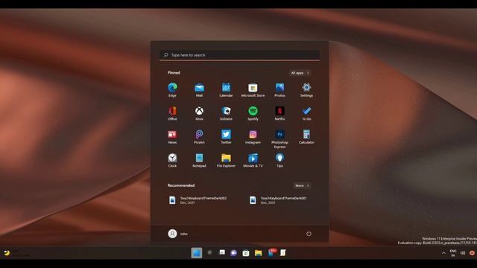The width and height of the screenshot is (477, 268).
Task: Open the taskbar app with the red badge
Action: point(271,252)
